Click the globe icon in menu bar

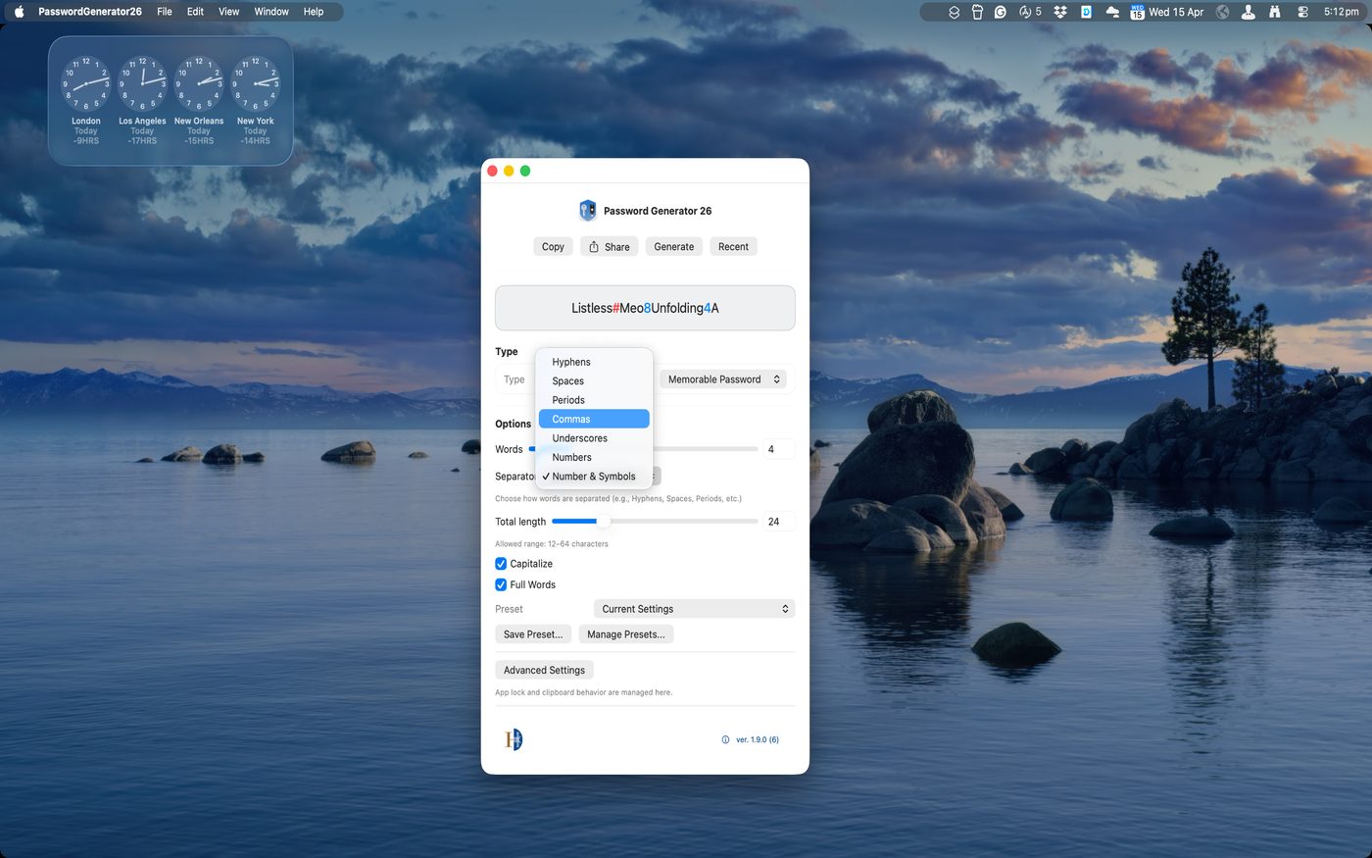1223,12
